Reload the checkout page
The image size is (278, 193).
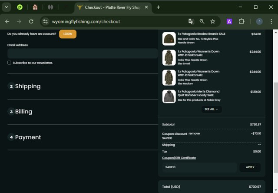(x=31, y=22)
